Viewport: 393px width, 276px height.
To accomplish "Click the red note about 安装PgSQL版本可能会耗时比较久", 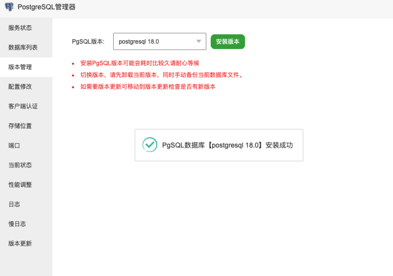I will click(140, 63).
